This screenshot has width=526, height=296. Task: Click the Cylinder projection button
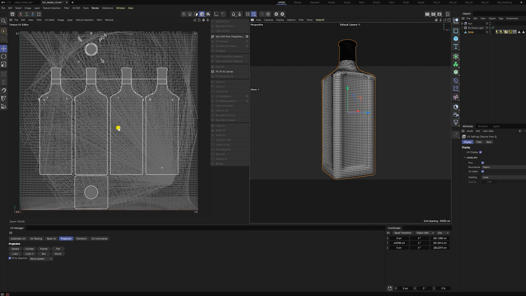(x=29, y=249)
